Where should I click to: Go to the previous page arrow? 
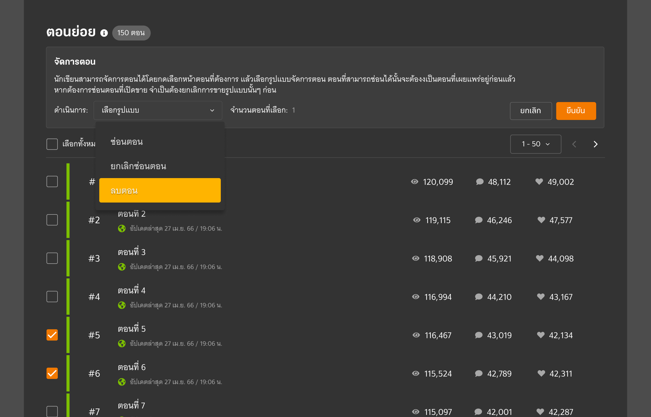click(574, 144)
